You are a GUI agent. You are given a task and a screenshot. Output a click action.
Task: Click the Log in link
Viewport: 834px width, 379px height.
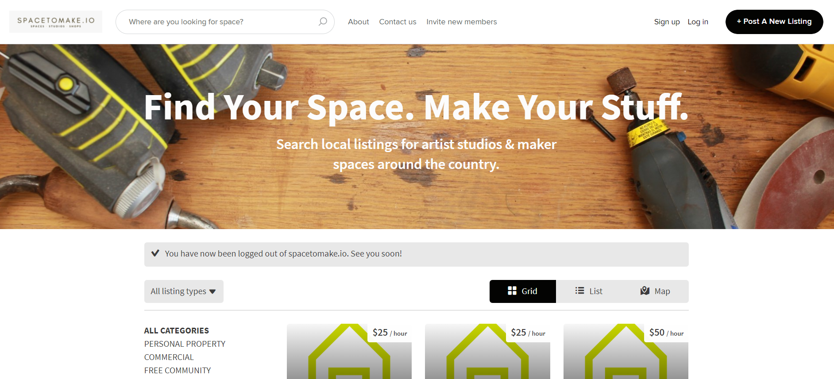698,22
